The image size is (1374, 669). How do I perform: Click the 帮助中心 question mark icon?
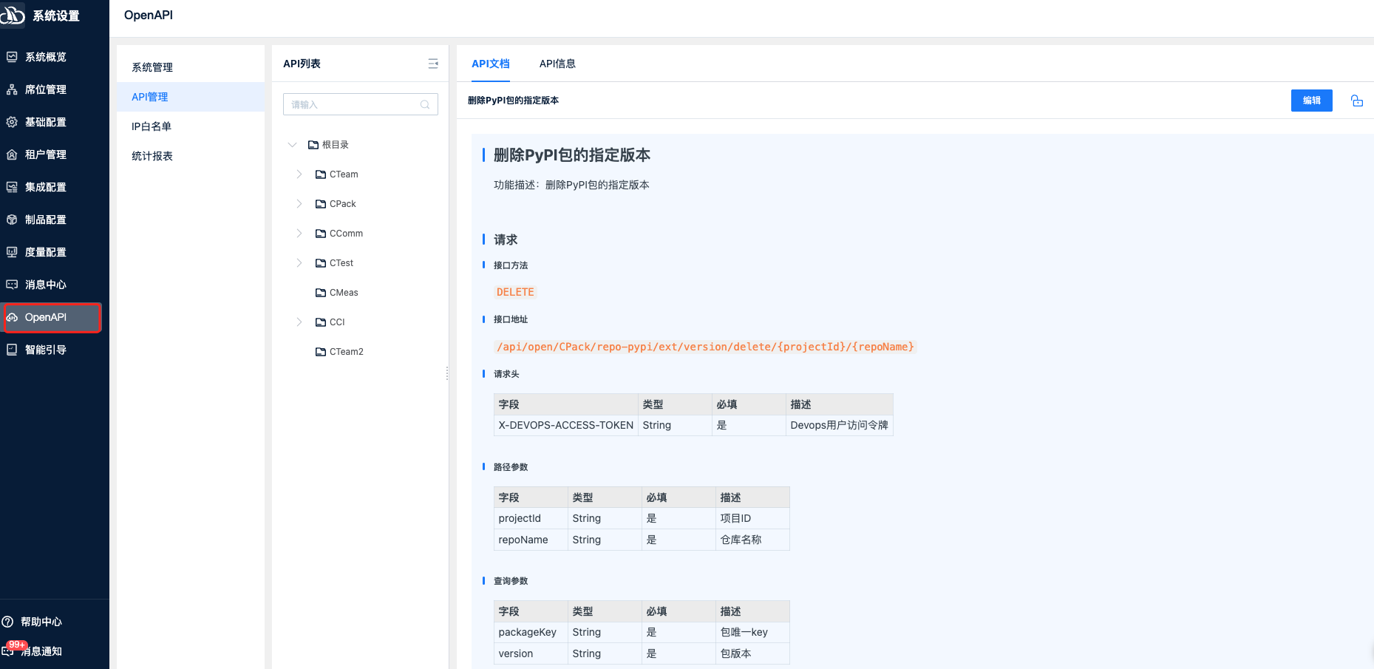[x=7, y=622]
